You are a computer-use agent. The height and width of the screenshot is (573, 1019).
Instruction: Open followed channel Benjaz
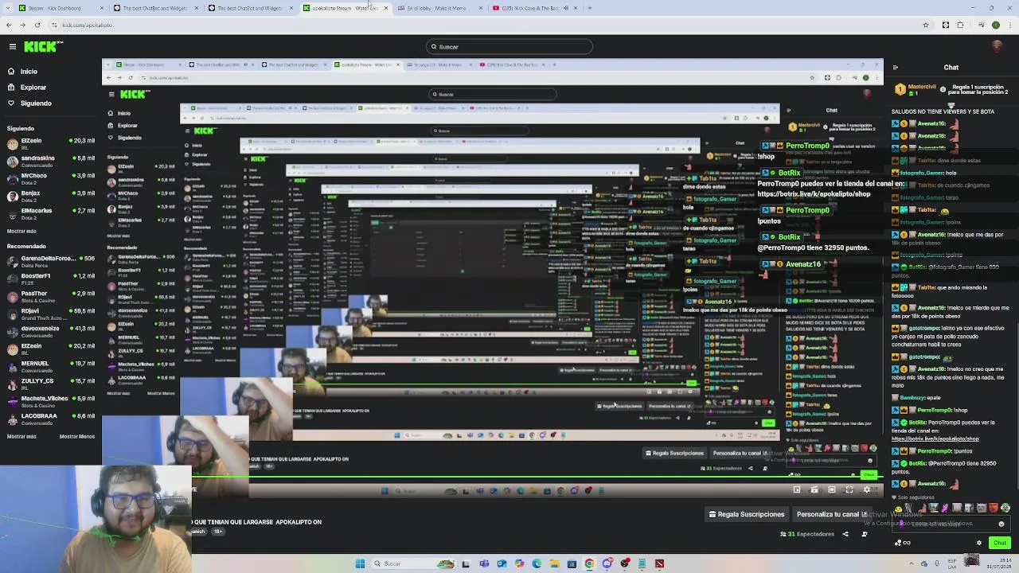[50, 196]
